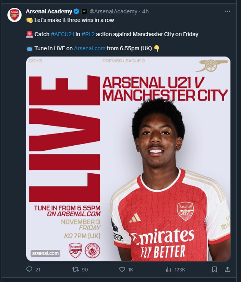Click the 90 reposts count

point(85,269)
